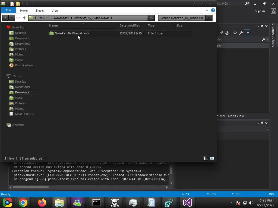Sort files by the Type column
The image size is (278, 208).
151,25
